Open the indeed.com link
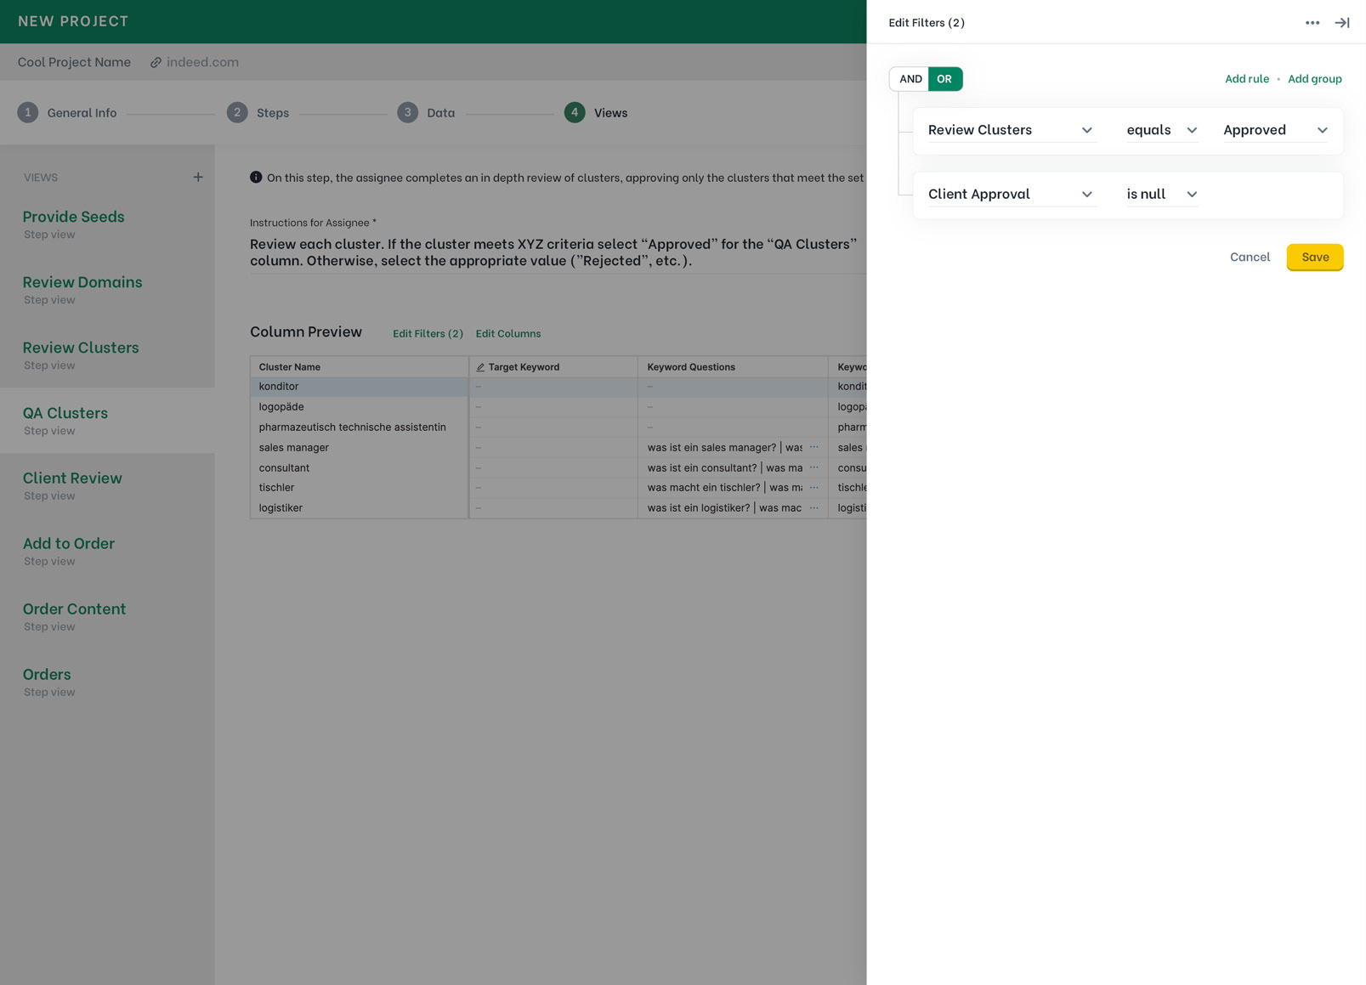 [x=202, y=62]
